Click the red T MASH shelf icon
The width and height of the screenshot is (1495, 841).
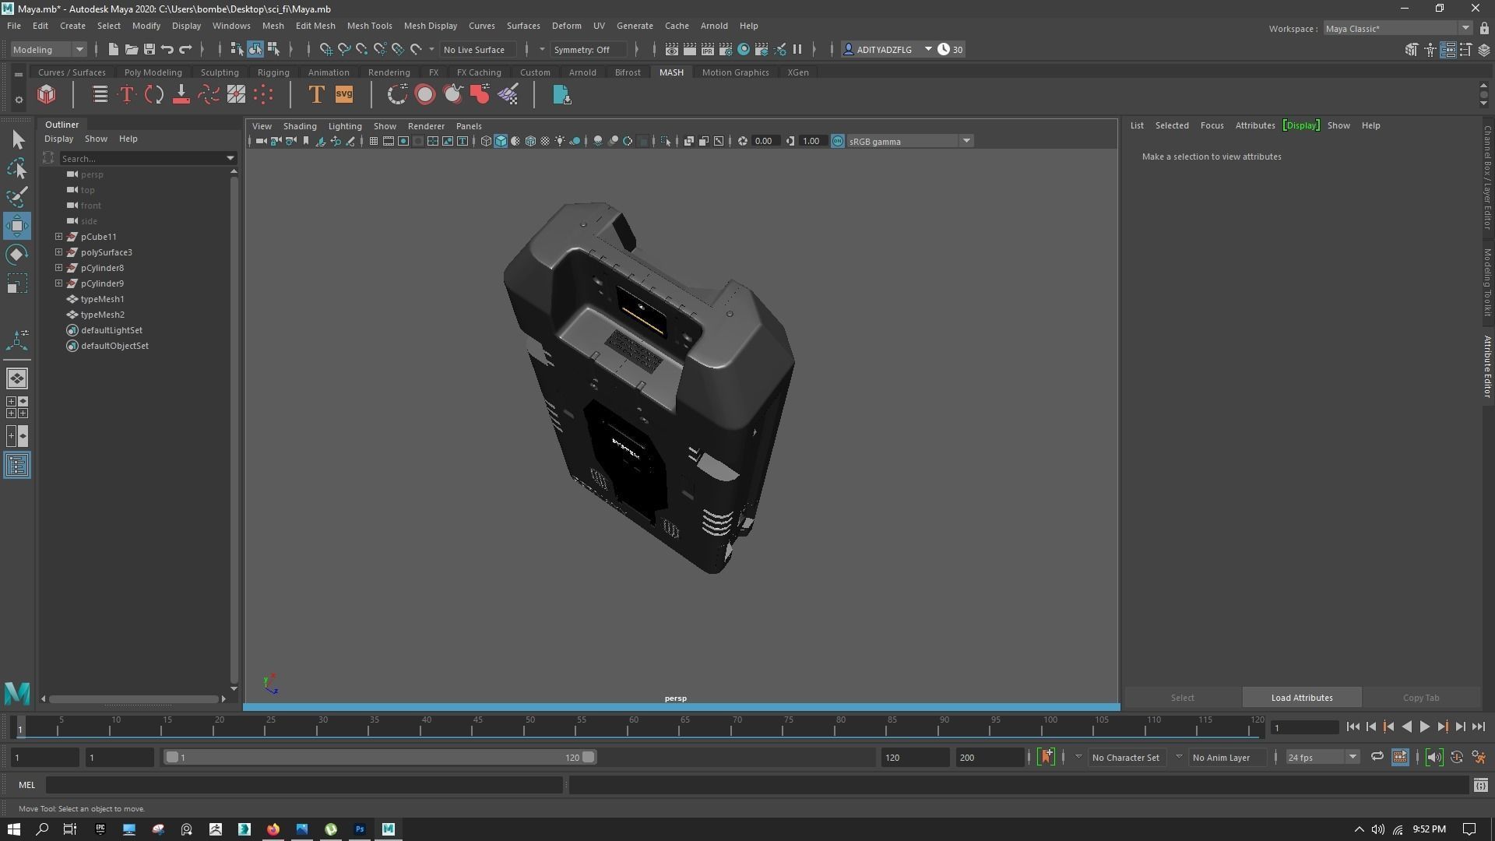click(127, 95)
